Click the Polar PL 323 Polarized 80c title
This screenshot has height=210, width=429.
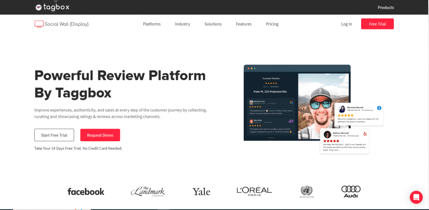coord(270,91)
